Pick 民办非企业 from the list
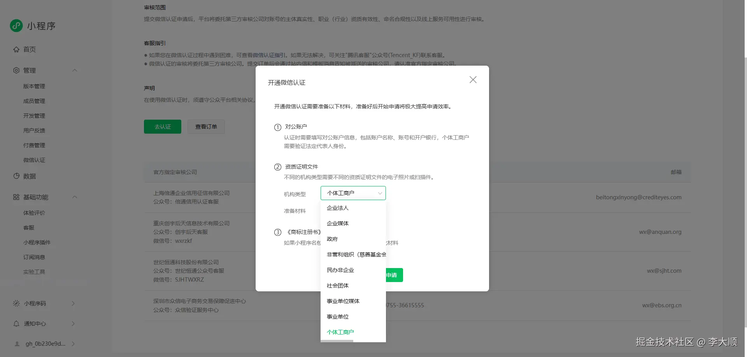The image size is (747, 357). [x=353, y=270]
